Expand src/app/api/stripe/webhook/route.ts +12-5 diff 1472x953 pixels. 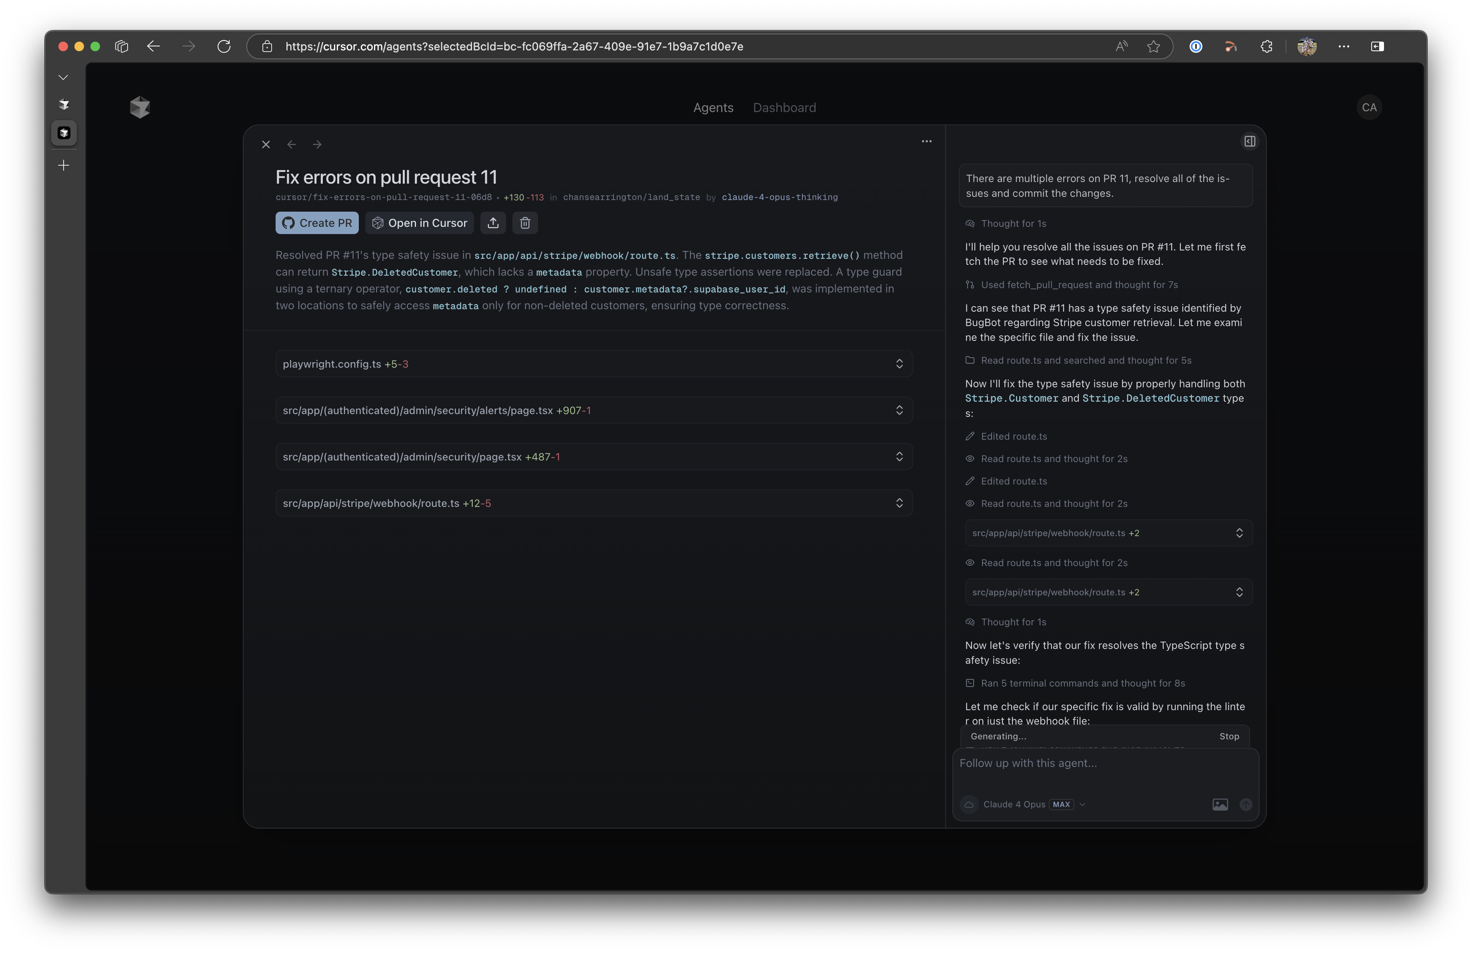(x=594, y=503)
